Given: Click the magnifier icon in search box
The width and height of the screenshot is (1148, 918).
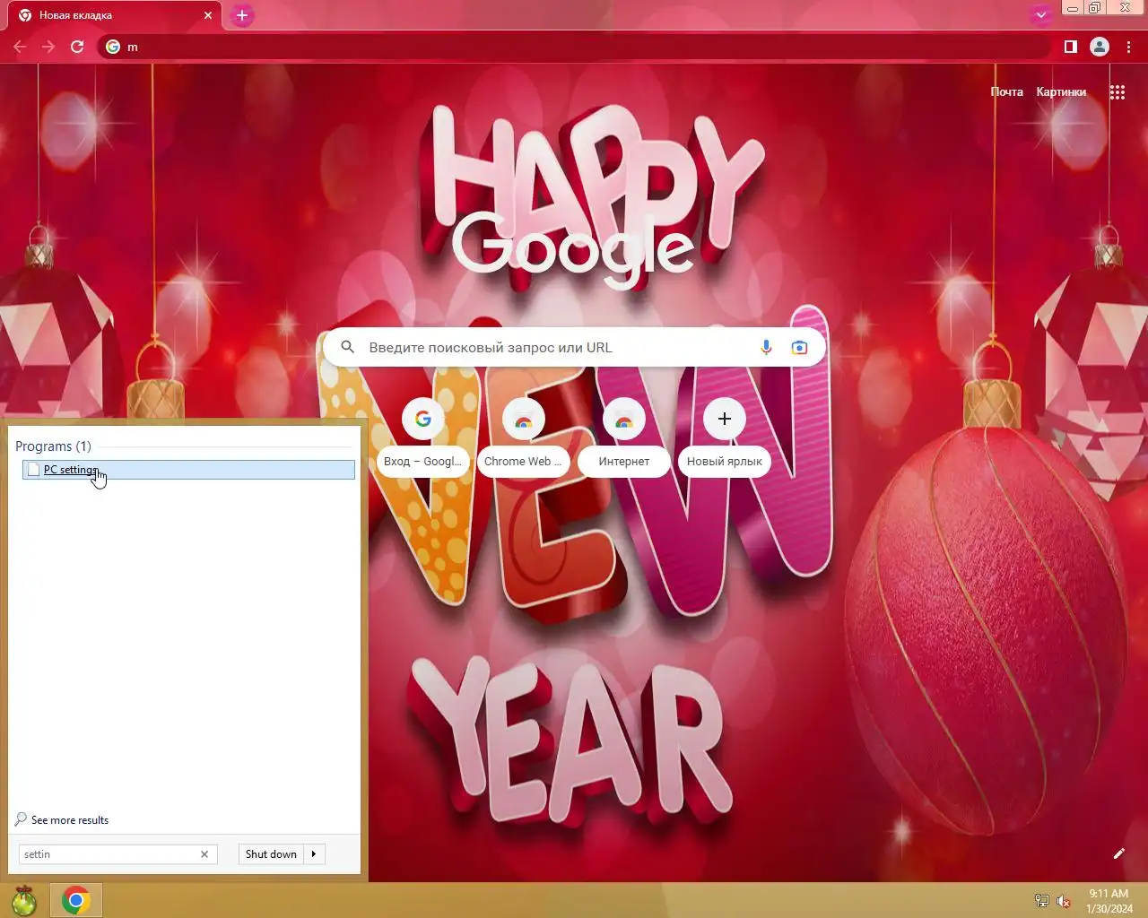Looking at the screenshot, I should 348,347.
